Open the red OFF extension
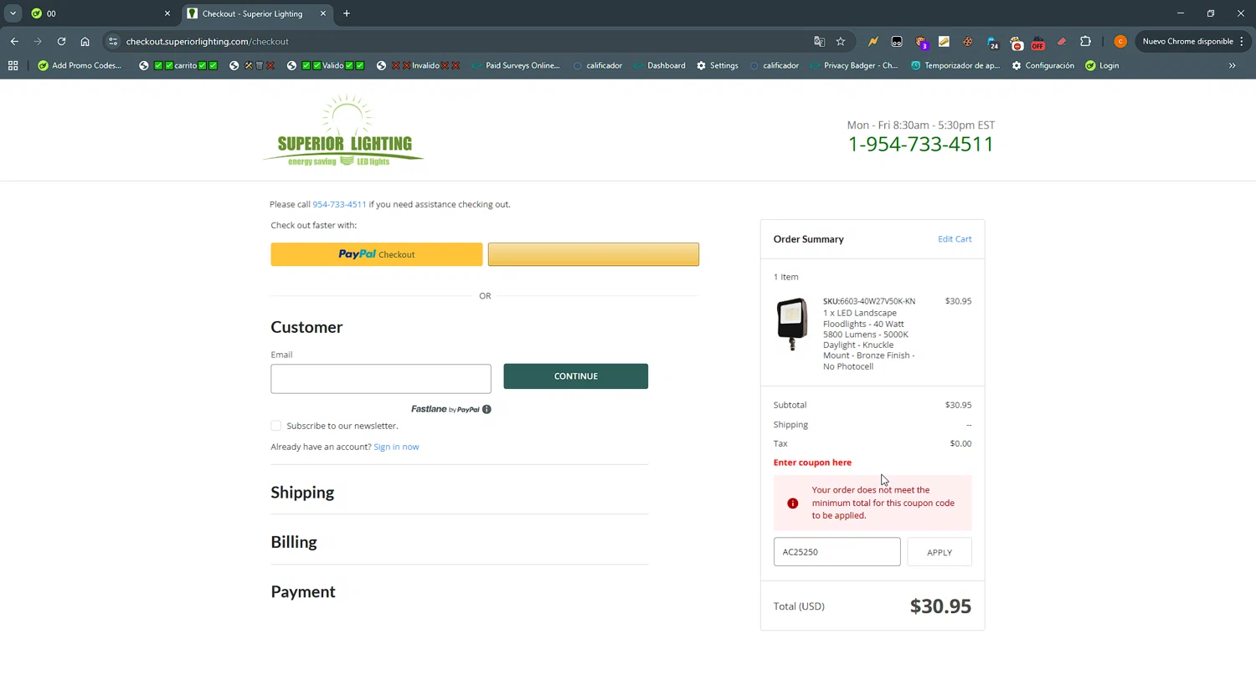This screenshot has height=680, width=1256. pyautogui.click(x=1038, y=42)
